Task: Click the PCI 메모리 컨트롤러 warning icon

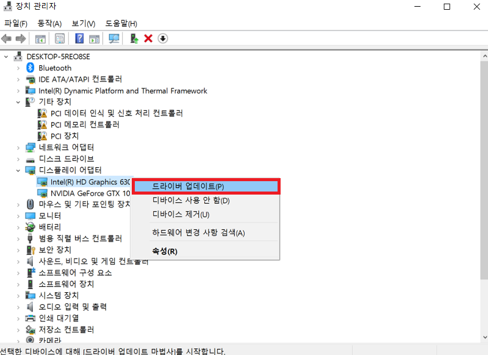Action: [x=42, y=125]
